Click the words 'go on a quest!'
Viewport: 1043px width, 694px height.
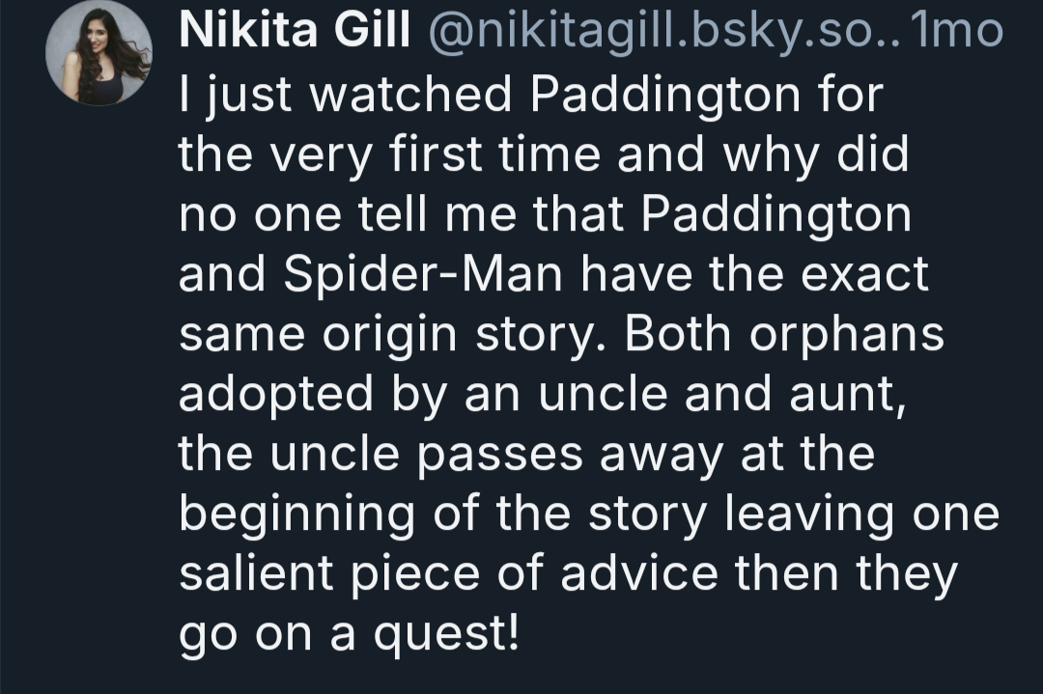point(349,634)
